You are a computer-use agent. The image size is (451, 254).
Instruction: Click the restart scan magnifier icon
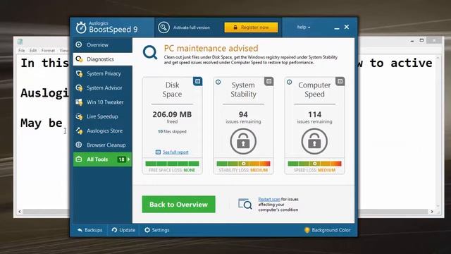click(245, 204)
